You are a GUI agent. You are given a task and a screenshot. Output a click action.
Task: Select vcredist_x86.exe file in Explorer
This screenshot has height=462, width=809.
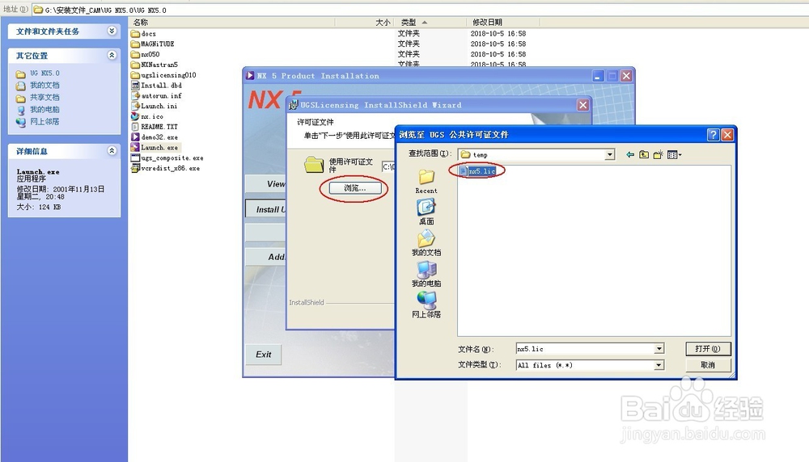click(x=165, y=168)
